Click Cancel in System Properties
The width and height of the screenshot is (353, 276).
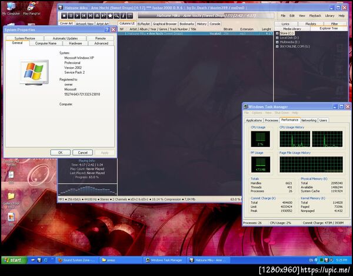[82, 152]
